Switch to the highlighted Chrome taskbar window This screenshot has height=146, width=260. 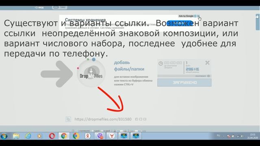64,136
